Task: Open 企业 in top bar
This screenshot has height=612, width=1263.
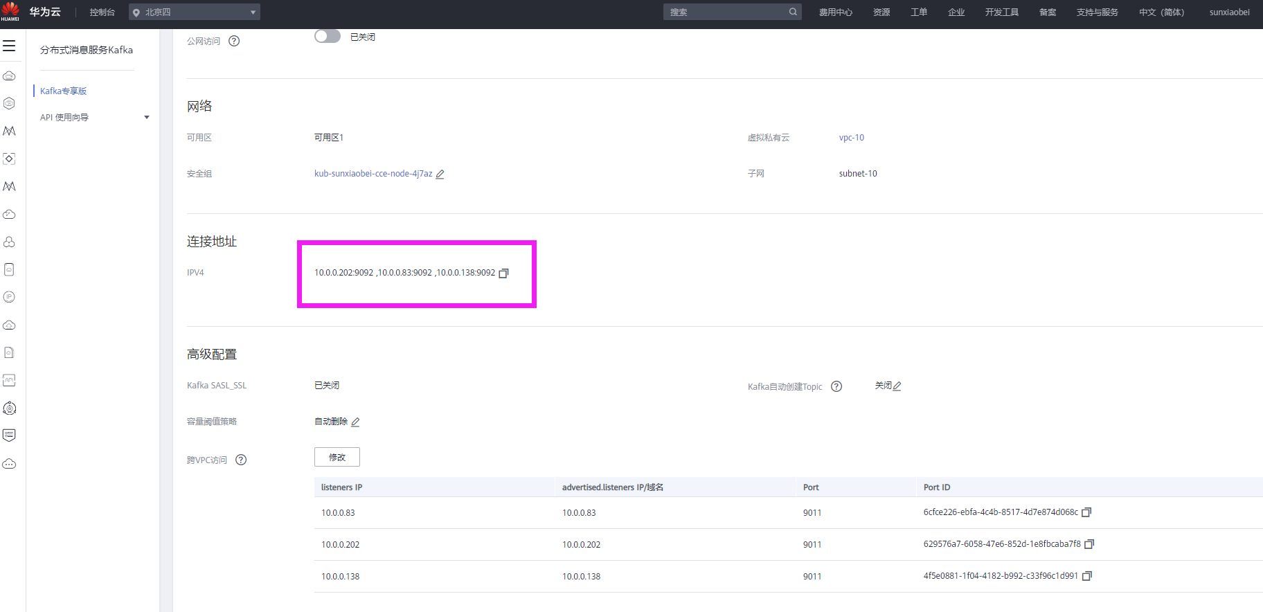Action: [956, 12]
